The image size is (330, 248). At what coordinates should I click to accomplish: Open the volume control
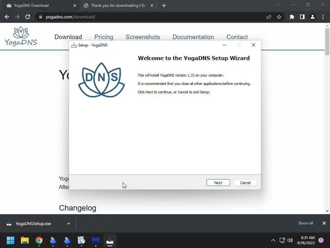[x=290, y=240]
